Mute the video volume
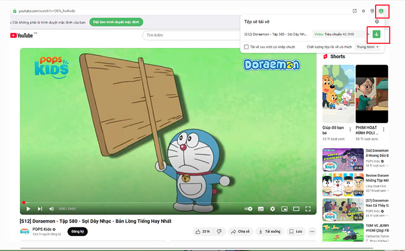405x251 pixels. [51, 209]
